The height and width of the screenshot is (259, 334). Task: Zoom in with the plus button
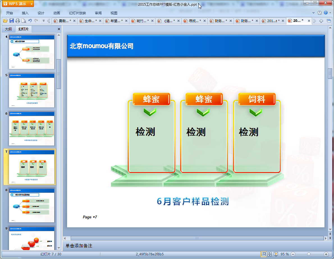pyautogui.click(x=326, y=254)
